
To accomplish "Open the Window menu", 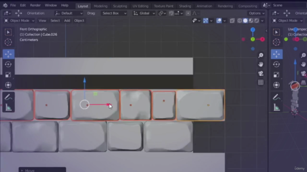I will click(51, 5).
